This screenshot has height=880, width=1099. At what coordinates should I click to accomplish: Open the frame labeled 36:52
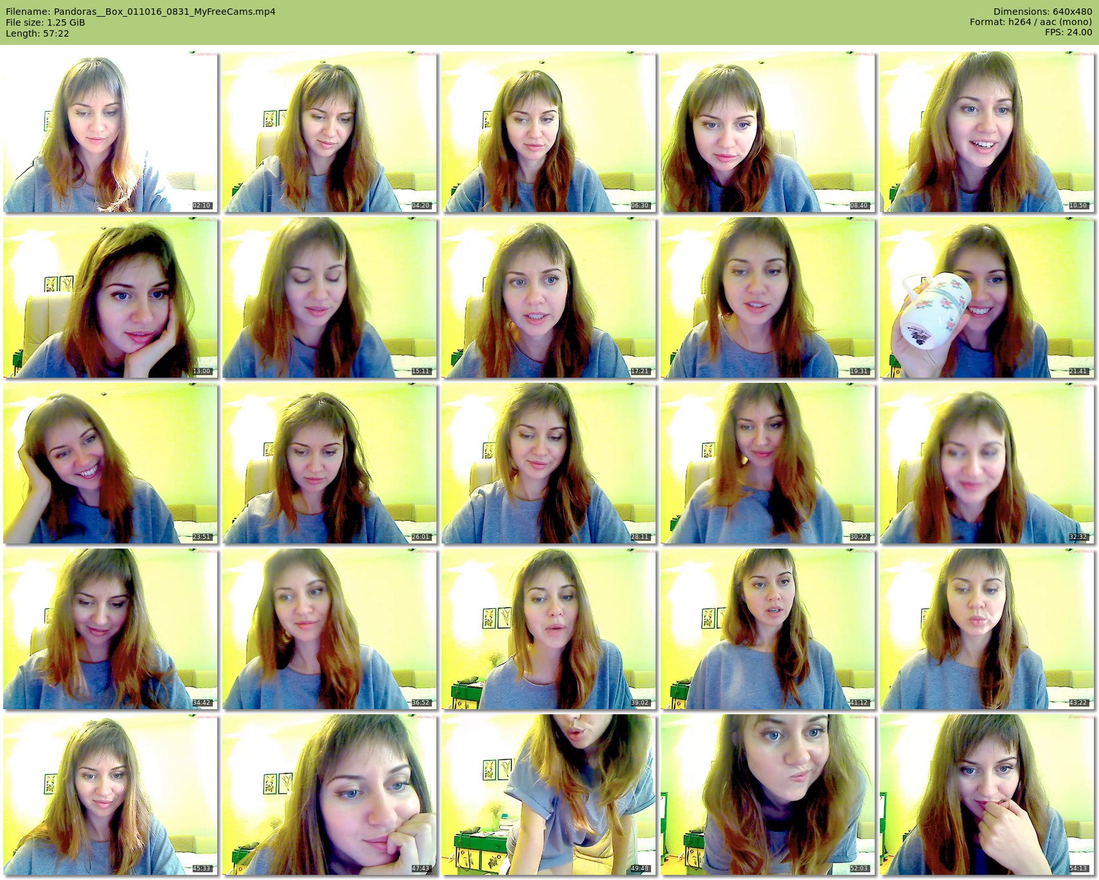(x=330, y=629)
